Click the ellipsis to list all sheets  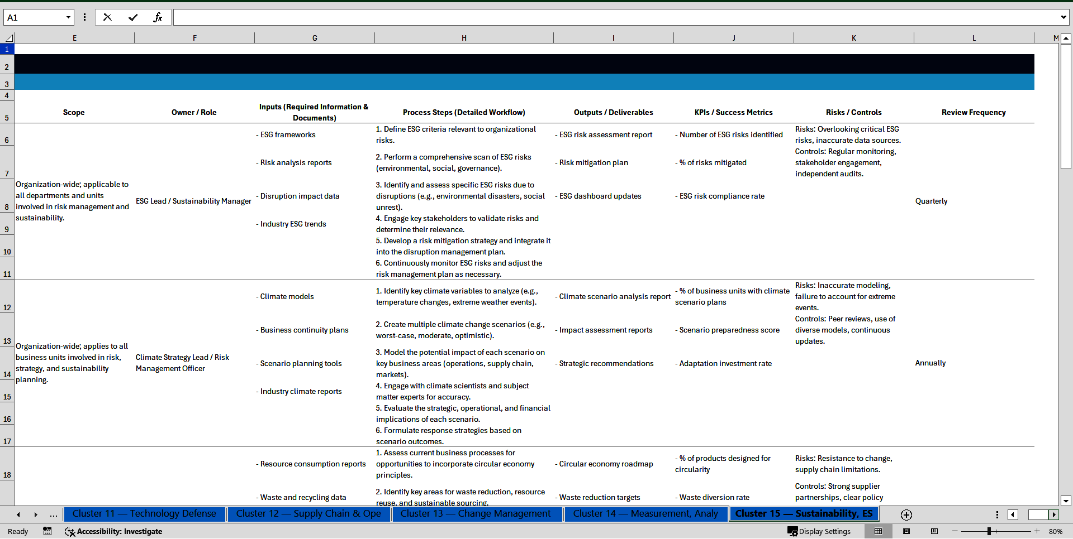coord(53,514)
